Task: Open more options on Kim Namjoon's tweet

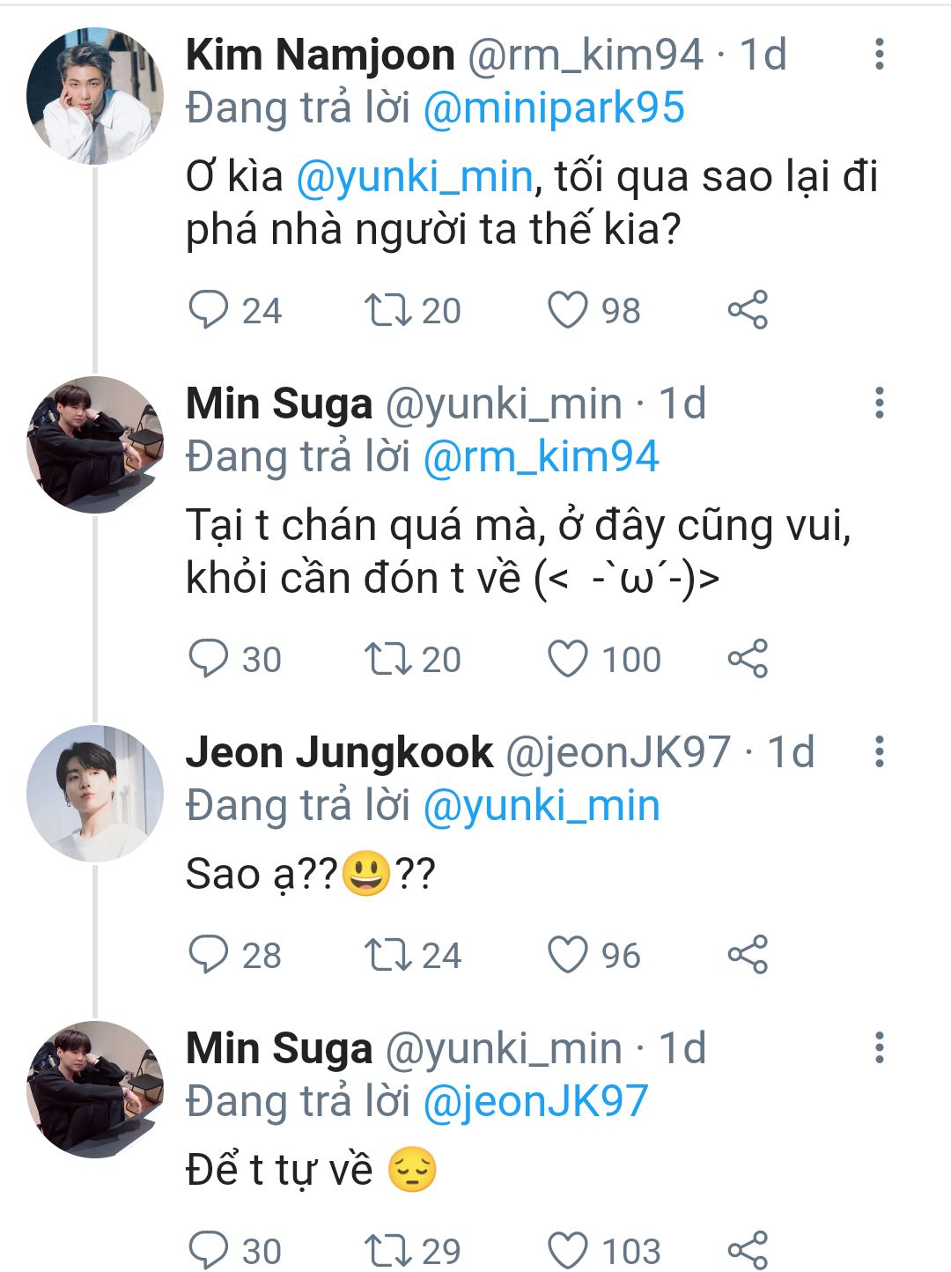Action: pos(879,55)
